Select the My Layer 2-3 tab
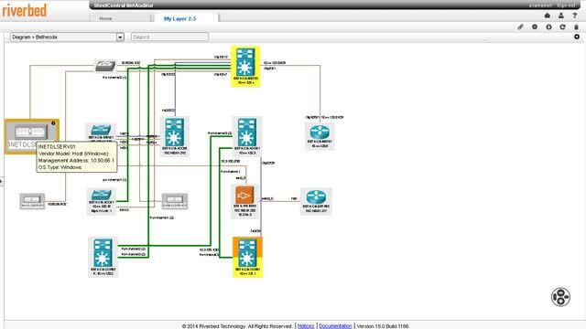The image size is (586, 329). coord(179,18)
